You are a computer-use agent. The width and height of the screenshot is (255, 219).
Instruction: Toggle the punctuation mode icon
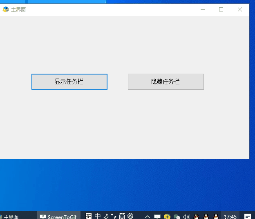click(114, 216)
